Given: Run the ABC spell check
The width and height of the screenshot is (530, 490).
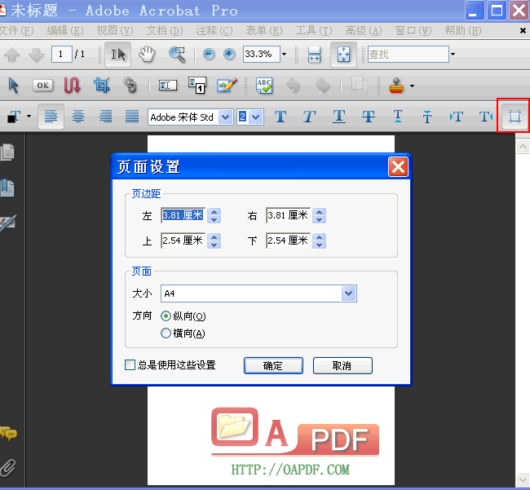Looking at the screenshot, I should [264, 86].
